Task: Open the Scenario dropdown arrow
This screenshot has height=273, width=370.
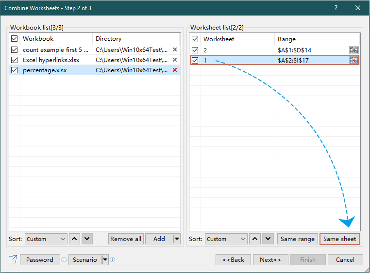Action: click(105, 259)
